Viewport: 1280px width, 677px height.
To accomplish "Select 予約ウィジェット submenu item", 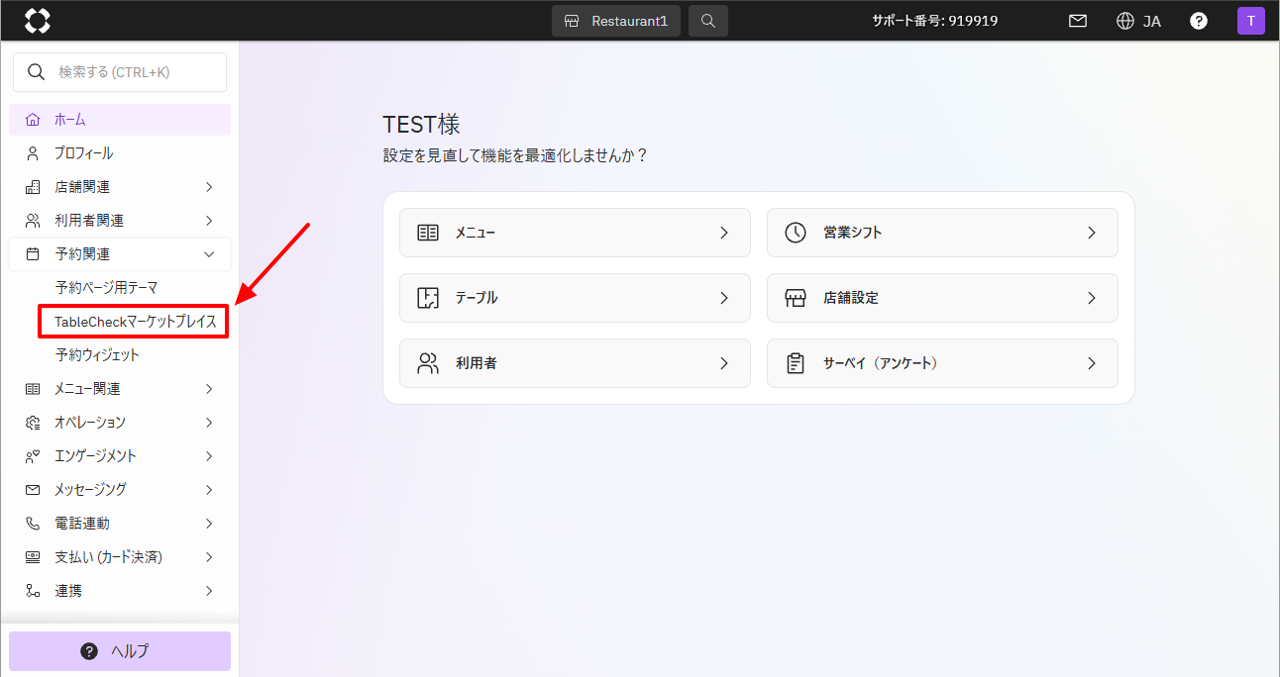I will [97, 355].
